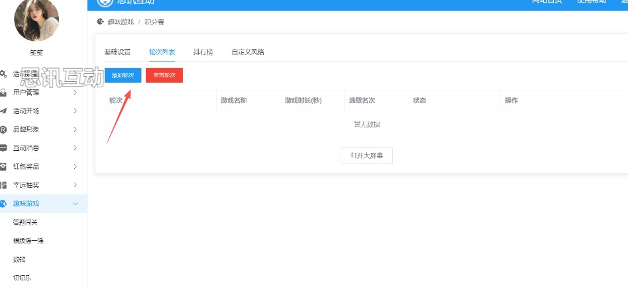The width and height of the screenshot is (628, 289).
Task: Click the 活动配置 gear icon in sidebar
Action: tap(3, 73)
